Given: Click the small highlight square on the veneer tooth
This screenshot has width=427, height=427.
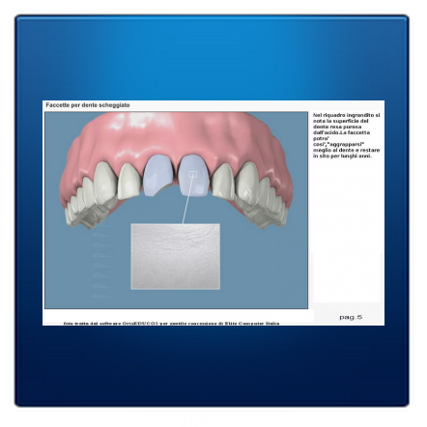Looking at the screenshot, I should [x=192, y=174].
